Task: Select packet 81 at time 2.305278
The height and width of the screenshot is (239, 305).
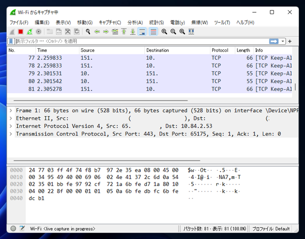Action: pos(150,89)
